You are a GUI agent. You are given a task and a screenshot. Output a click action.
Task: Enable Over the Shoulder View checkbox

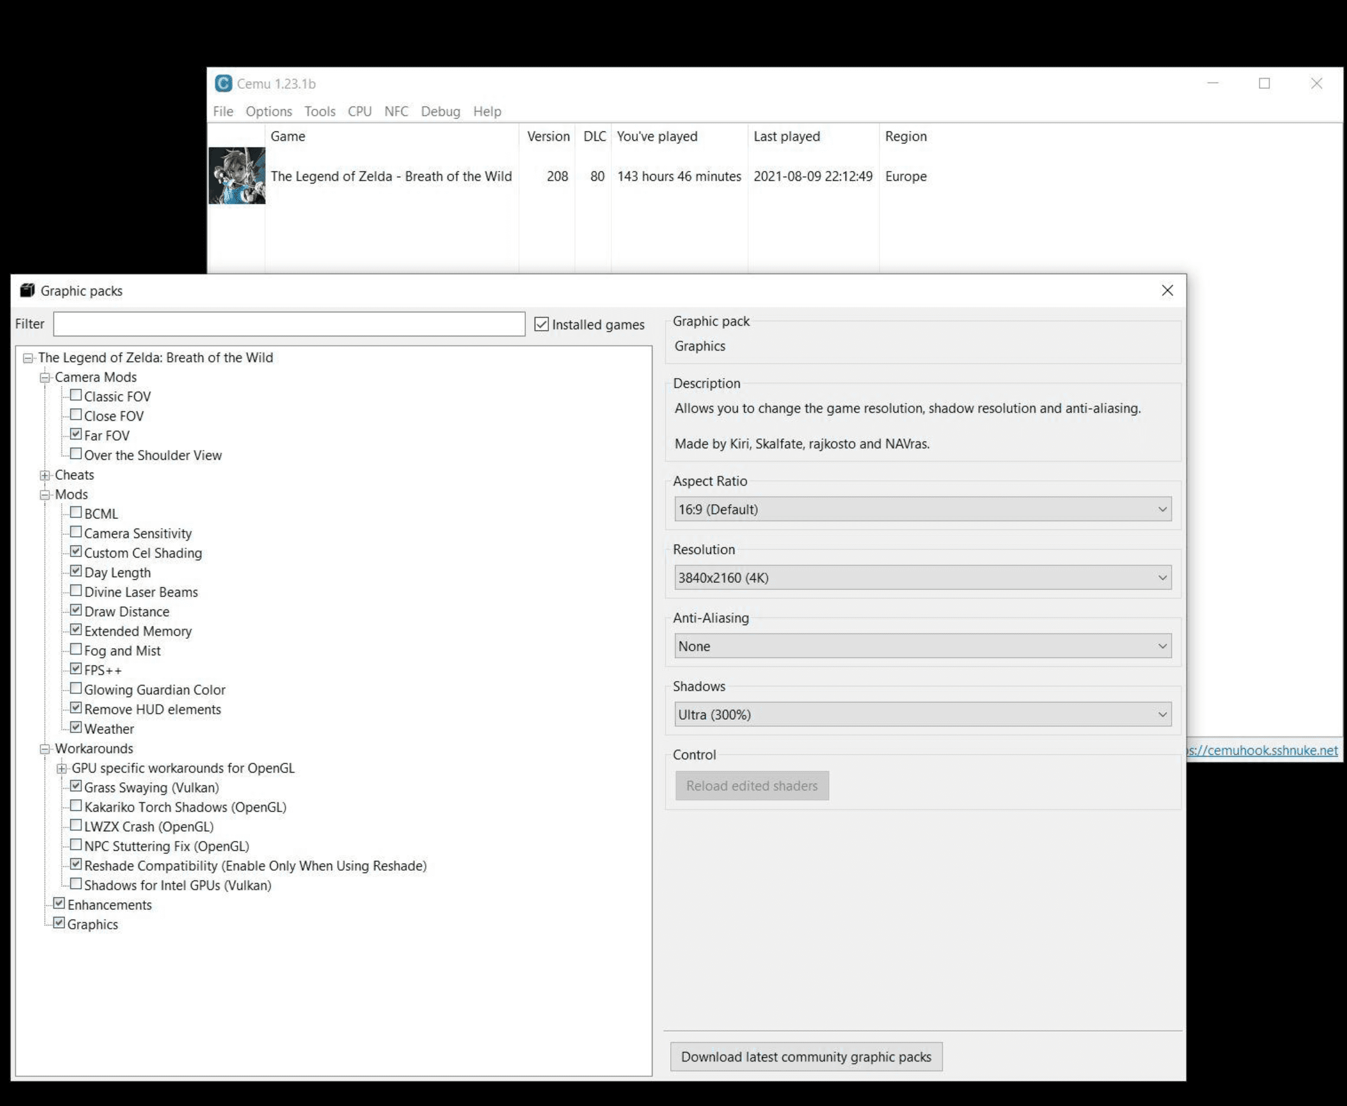click(76, 454)
